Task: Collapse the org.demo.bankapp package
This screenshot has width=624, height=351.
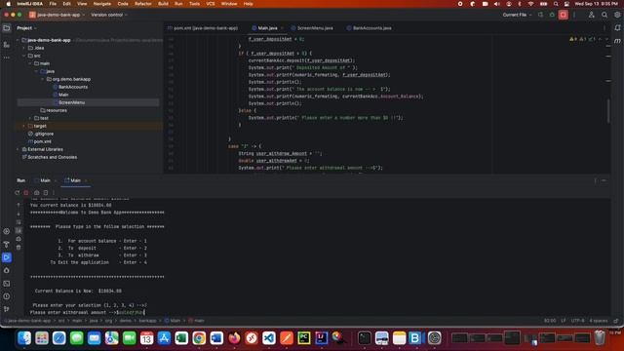Action: [42, 79]
